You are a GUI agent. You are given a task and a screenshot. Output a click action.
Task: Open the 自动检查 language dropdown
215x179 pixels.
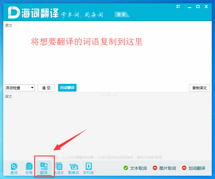(x=20, y=88)
